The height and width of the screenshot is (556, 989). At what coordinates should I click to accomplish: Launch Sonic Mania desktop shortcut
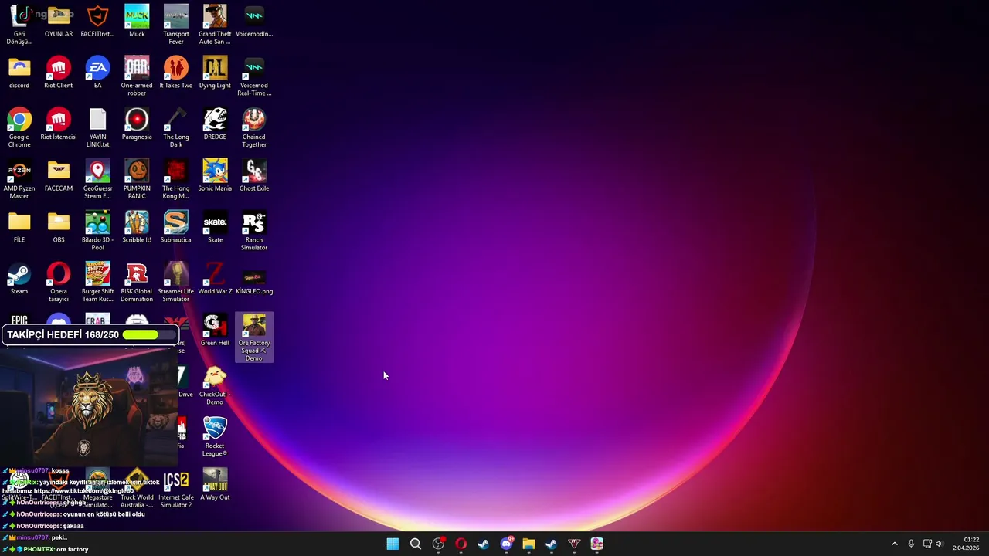click(215, 176)
